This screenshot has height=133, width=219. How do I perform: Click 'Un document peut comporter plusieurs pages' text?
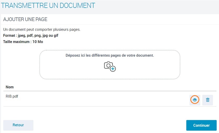click(x=42, y=29)
